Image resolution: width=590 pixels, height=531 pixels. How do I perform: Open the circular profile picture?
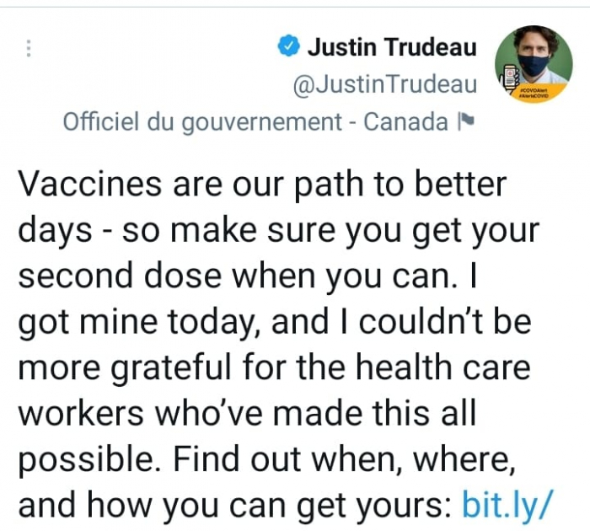click(535, 63)
